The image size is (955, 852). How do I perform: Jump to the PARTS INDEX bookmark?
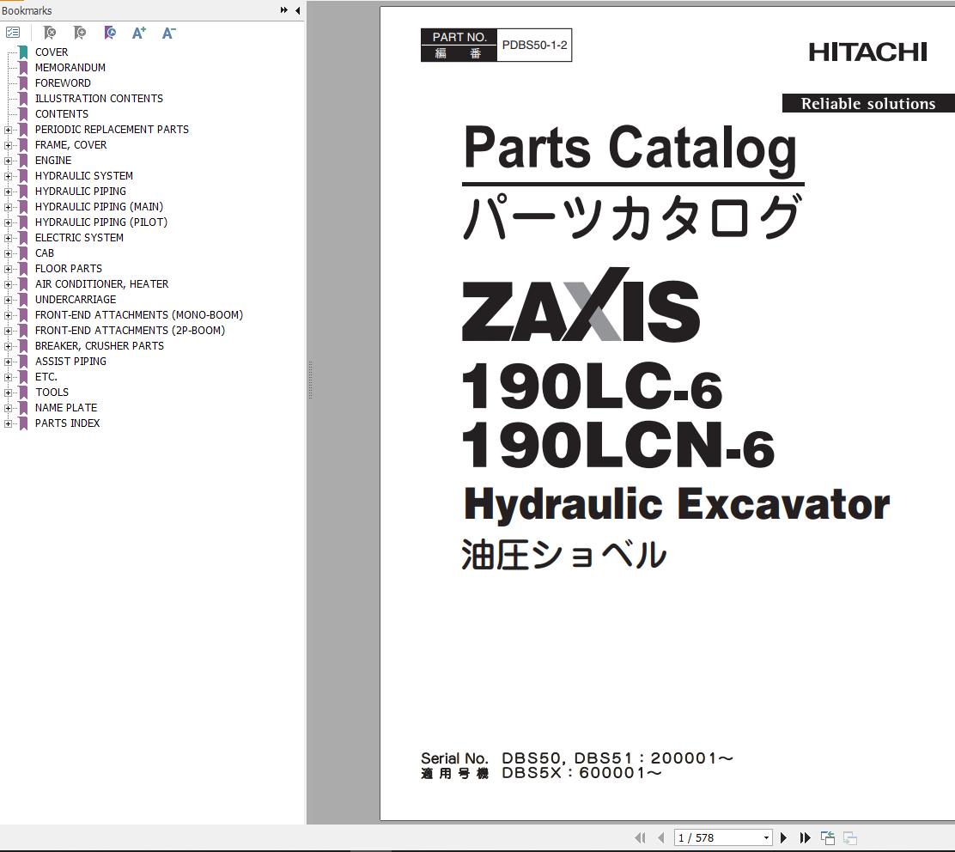(x=67, y=423)
